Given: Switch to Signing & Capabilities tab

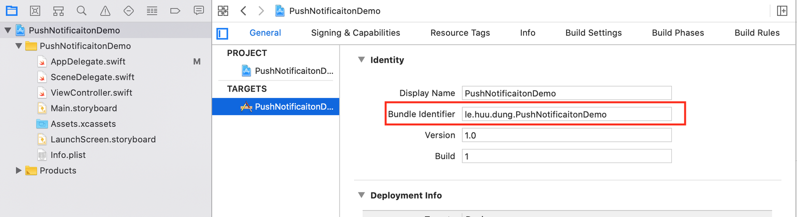Looking at the screenshot, I should pos(356,33).
